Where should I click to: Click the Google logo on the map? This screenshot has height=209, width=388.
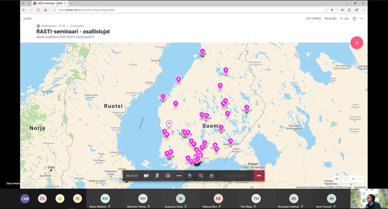click(x=29, y=186)
